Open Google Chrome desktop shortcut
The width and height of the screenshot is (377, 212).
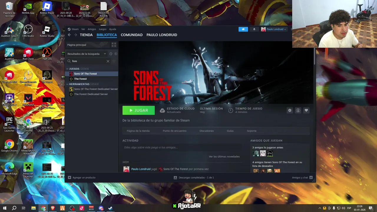pos(9,146)
